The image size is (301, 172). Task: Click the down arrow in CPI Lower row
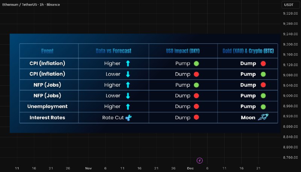coord(128,74)
